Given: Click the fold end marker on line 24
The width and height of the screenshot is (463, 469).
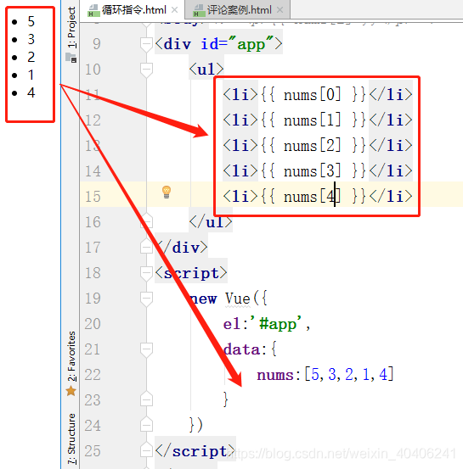Looking at the screenshot, I should [x=146, y=424].
